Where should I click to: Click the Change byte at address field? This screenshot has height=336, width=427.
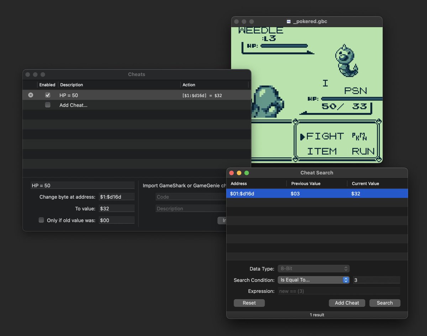point(117,197)
